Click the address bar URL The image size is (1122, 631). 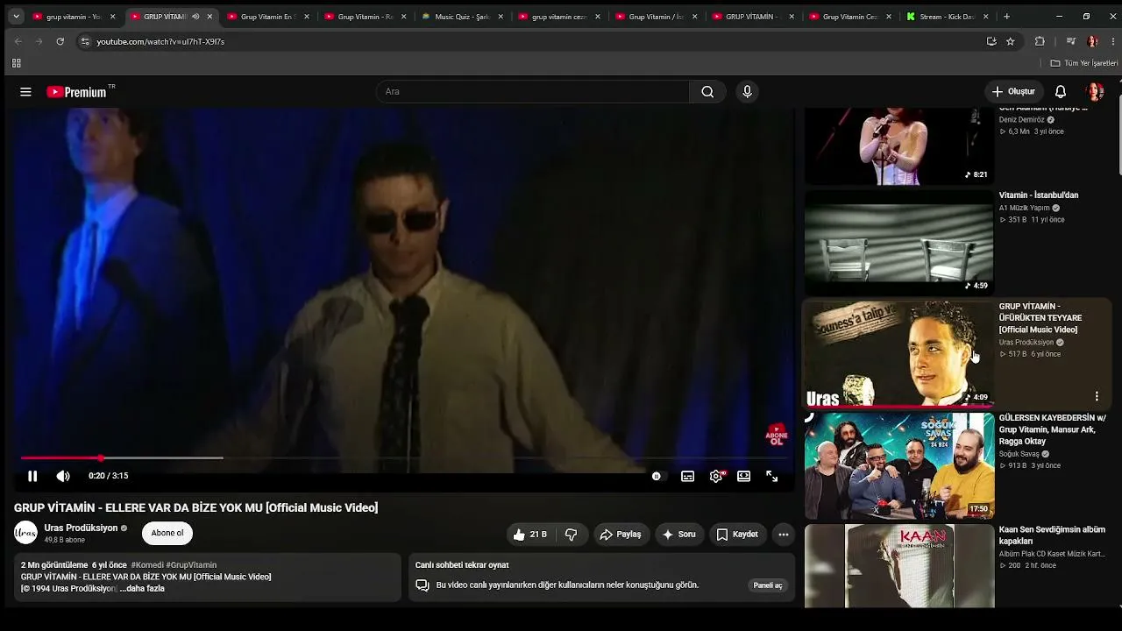pos(160,41)
